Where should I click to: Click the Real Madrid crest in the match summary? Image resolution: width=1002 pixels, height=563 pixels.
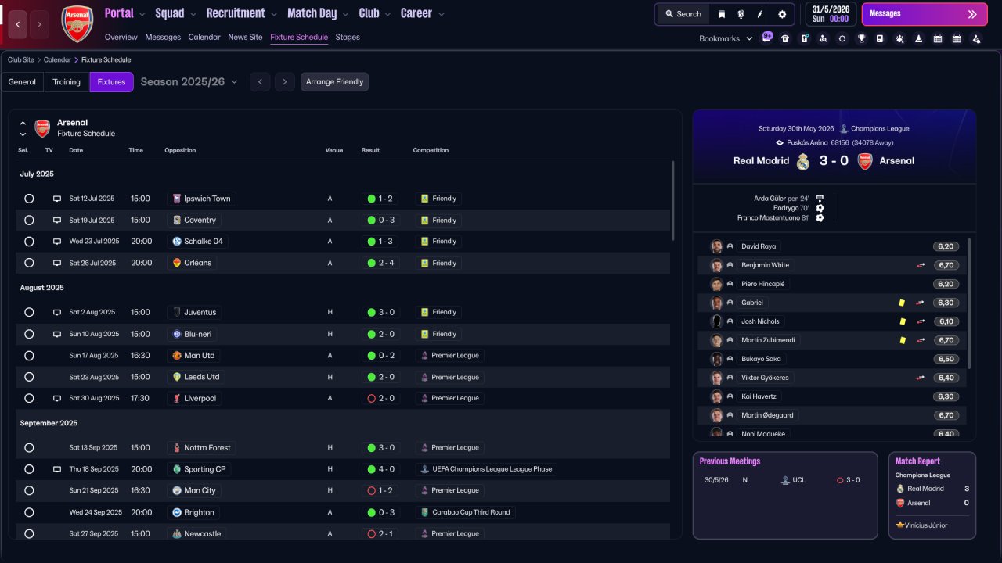(x=803, y=161)
